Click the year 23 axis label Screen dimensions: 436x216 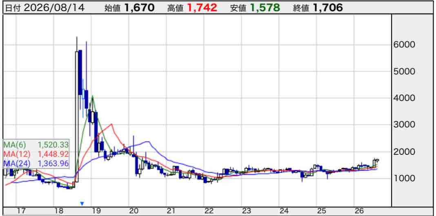[247, 210]
